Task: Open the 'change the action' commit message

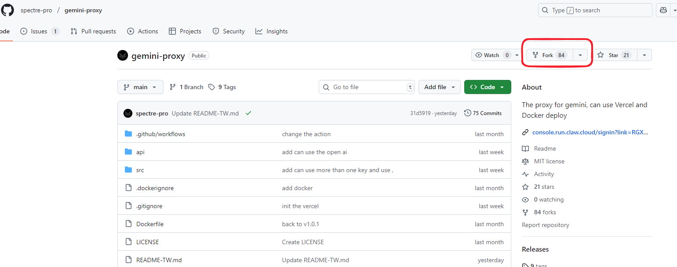Action: click(306, 134)
